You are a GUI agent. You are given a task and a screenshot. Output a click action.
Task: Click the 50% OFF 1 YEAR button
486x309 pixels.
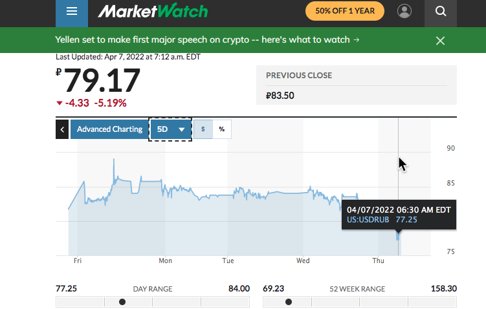(345, 11)
